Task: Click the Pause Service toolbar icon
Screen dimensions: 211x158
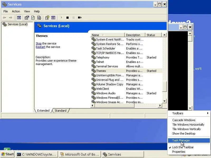Action: tap(74, 18)
